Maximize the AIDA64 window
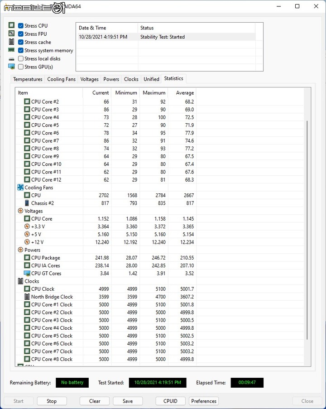 297,6
